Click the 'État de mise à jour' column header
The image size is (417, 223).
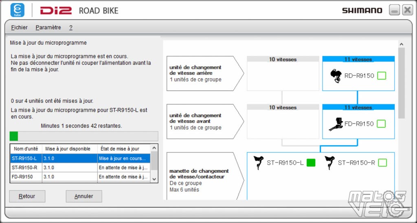coord(124,149)
